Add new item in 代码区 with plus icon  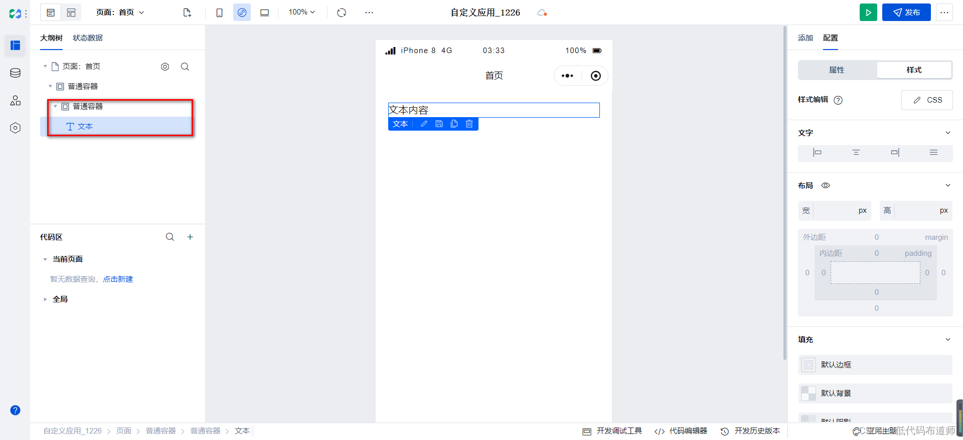(190, 237)
